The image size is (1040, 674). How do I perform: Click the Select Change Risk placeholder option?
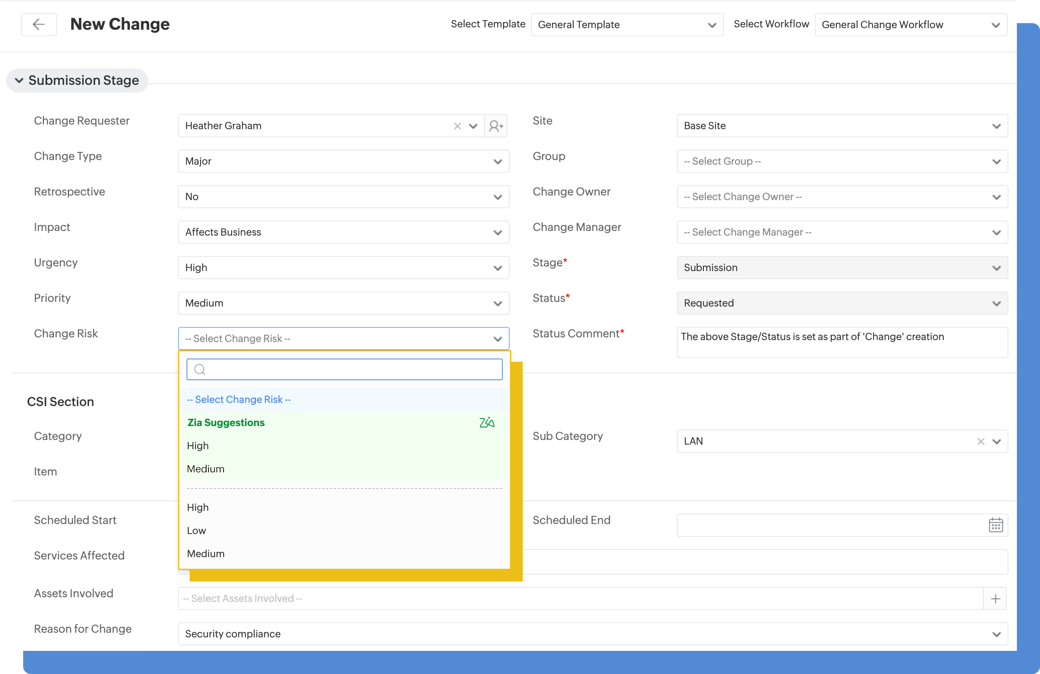pyautogui.click(x=239, y=399)
